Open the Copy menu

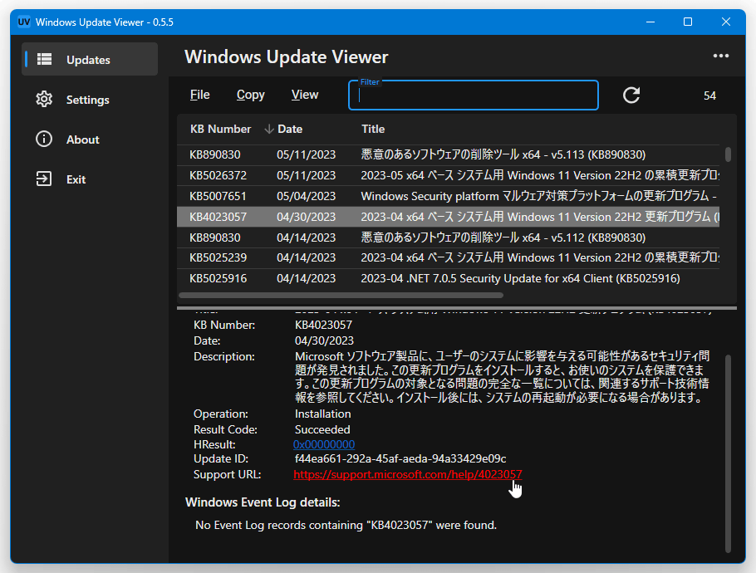click(250, 95)
